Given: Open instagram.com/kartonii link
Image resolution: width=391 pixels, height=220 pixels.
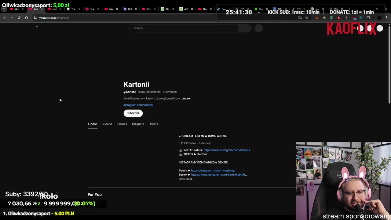Looking at the screenshot, I should tap(138, 105).
